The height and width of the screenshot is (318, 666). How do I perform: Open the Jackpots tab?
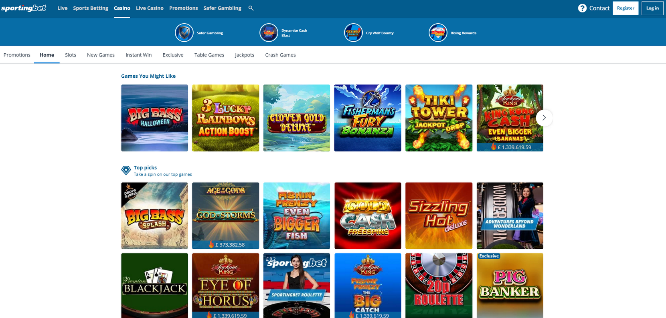click(245, 55)
